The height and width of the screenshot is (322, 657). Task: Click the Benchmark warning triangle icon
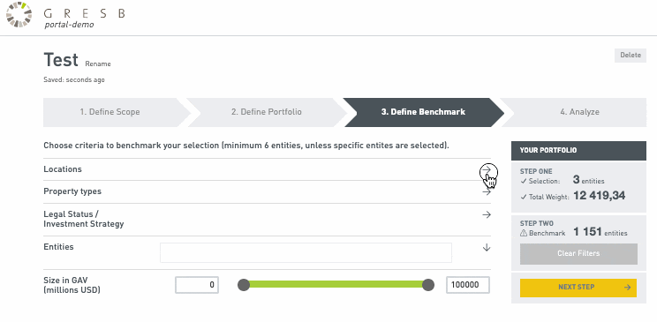click(524, 233)
